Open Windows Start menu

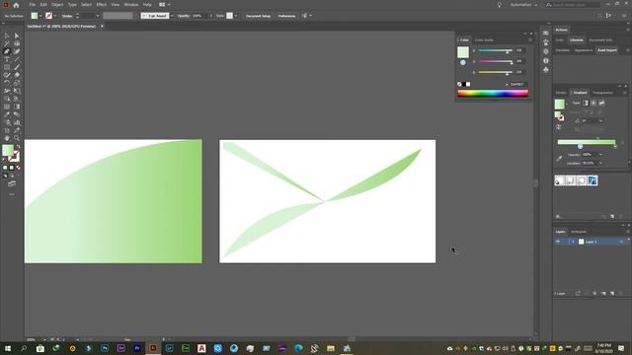(x=8, y=348)
